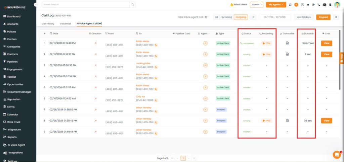The width and height of the screenshot is (344, 162).
Task: Switch to the Voicemail tab
Action: click(x=66, y=24)
